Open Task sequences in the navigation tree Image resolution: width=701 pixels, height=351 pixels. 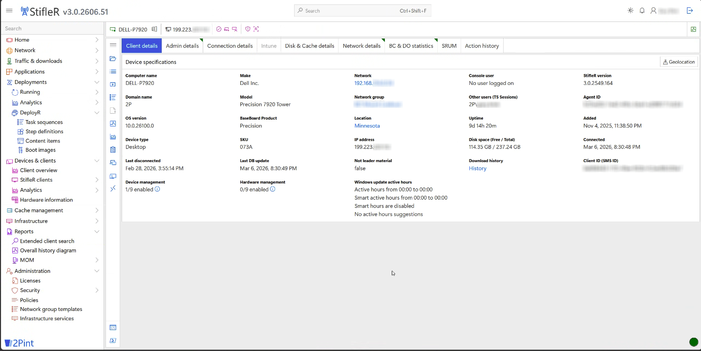click(44, 123)
